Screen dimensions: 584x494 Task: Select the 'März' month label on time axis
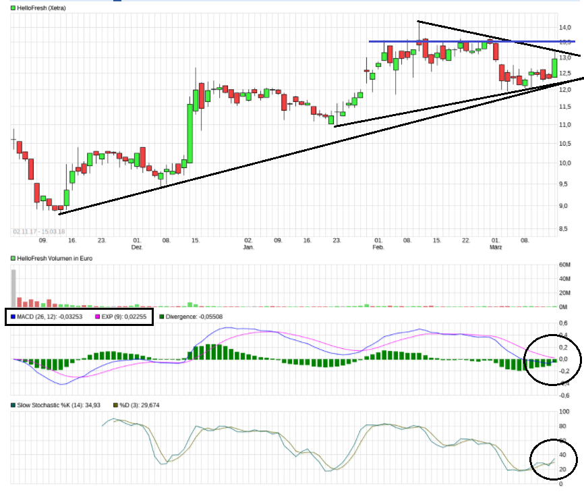pyautogui.click(x=496, y=247)
